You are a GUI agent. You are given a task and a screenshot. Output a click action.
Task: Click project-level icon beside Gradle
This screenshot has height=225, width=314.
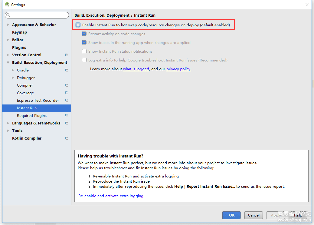click(x=67, y=70)
